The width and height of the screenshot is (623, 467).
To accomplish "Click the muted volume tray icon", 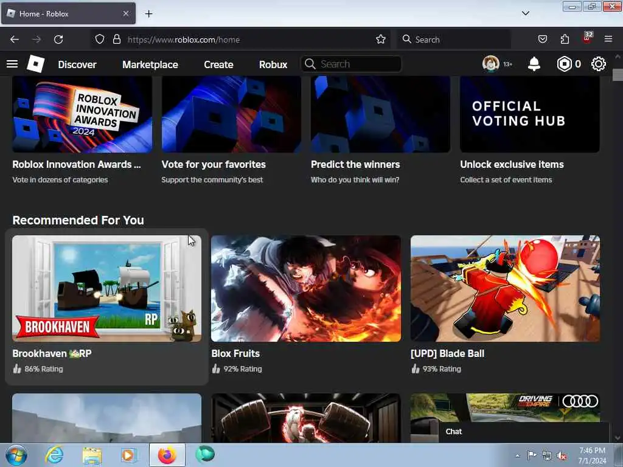I will click(x=562, y=456).
